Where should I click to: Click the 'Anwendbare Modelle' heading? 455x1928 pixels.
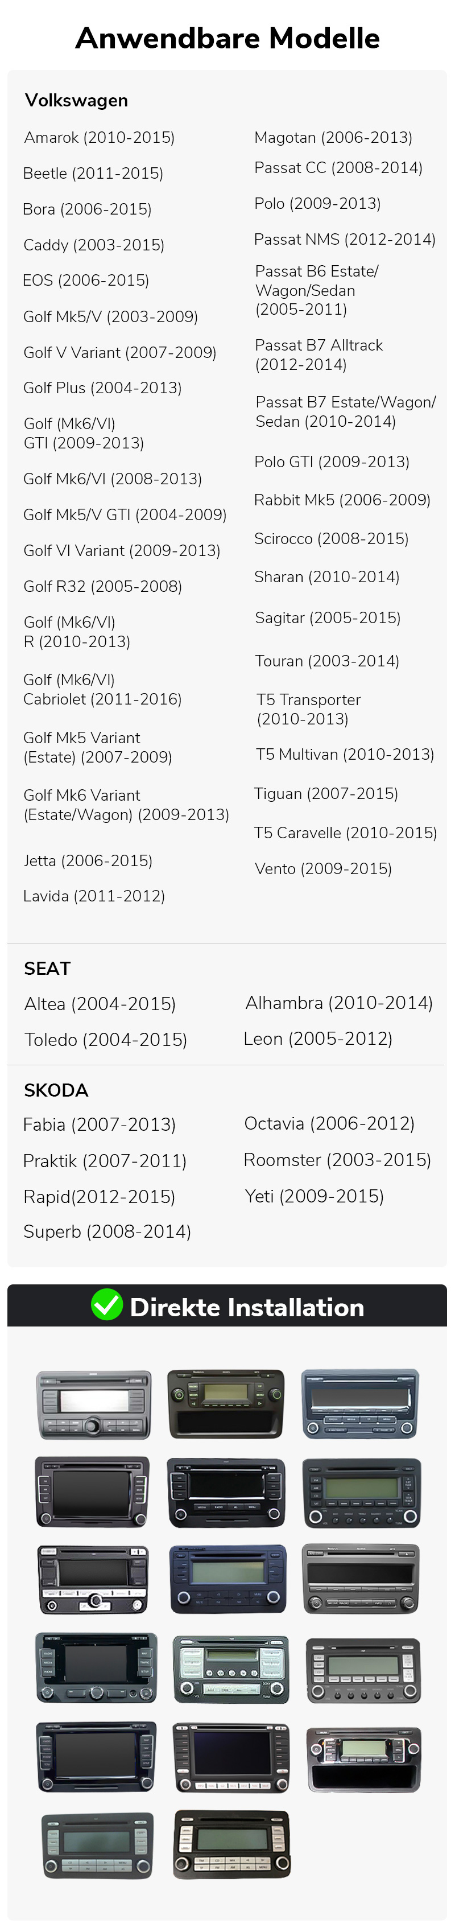(227, 38)
